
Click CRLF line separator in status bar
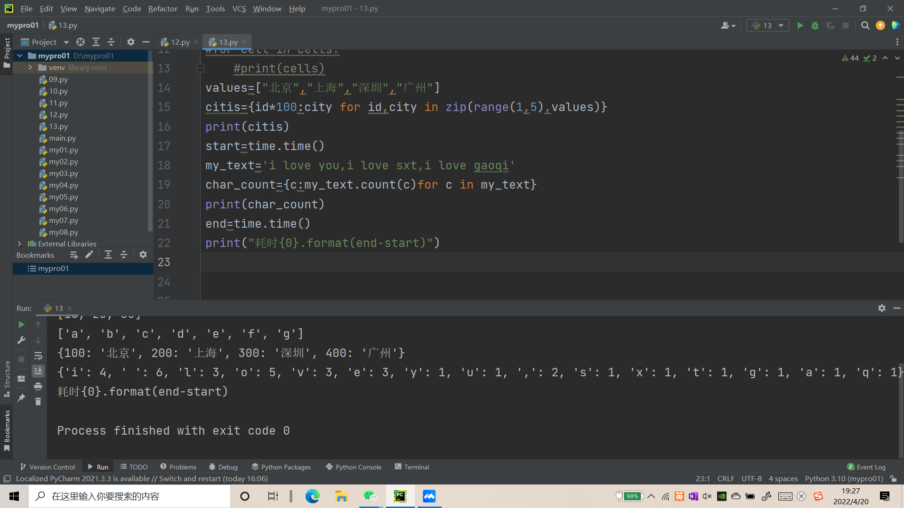[x=726, y=478]
